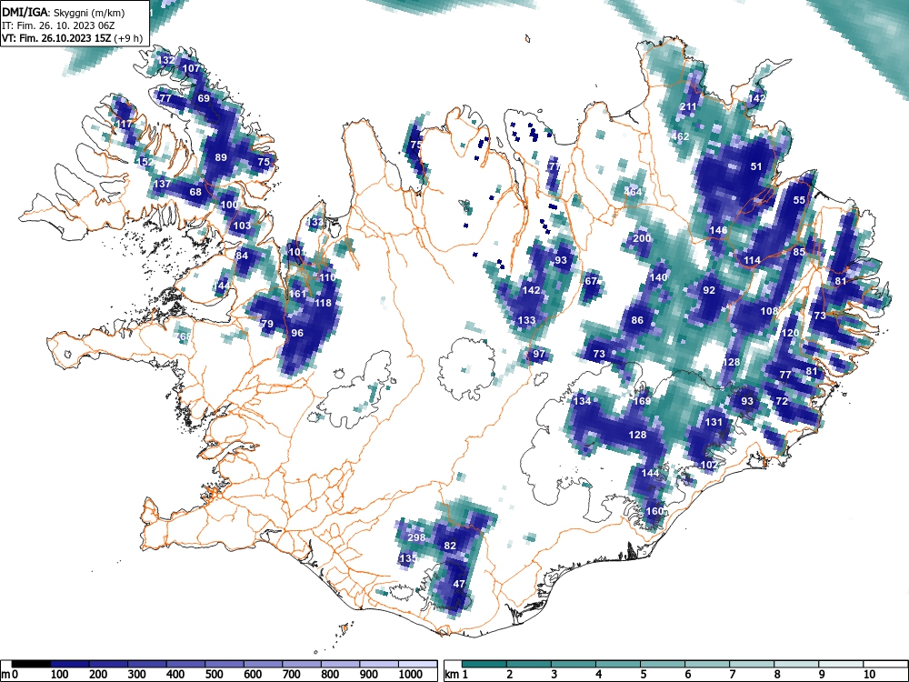Click the 82 visibility value in the south
This screenshot has height=682, width=909.
point(450,545)
